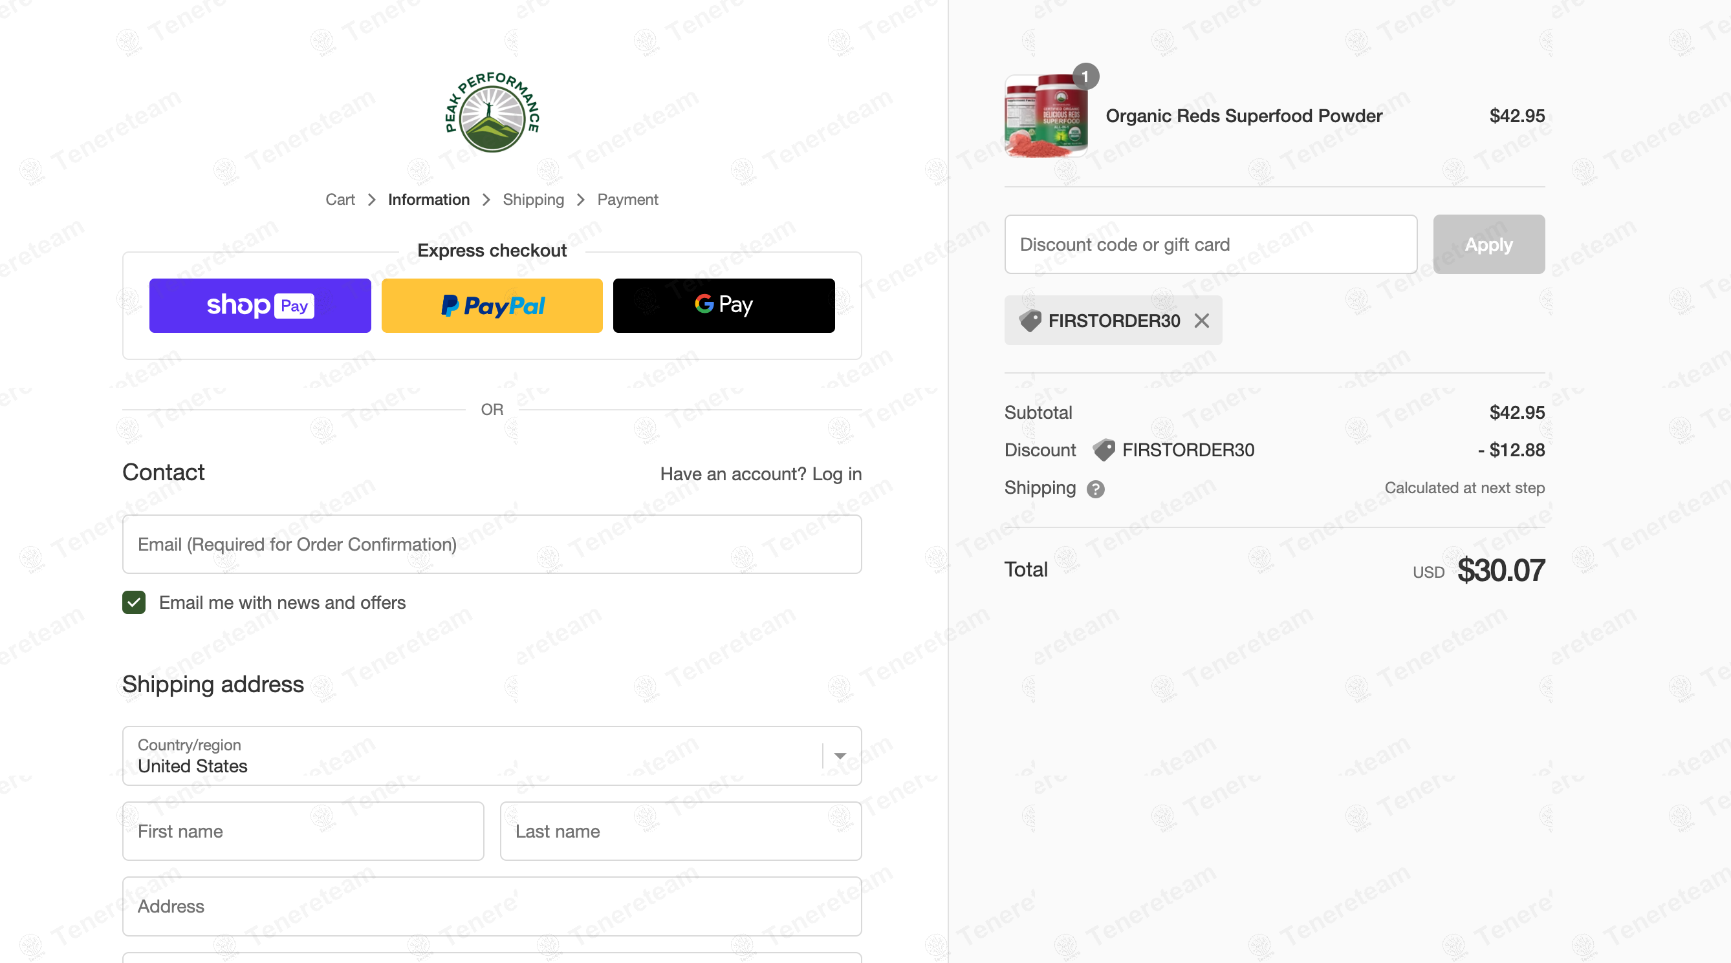The width and height of the screenshot is (1731, 963).
Task: Select the Shipping breadcrumb step
Action: (534, 200)
